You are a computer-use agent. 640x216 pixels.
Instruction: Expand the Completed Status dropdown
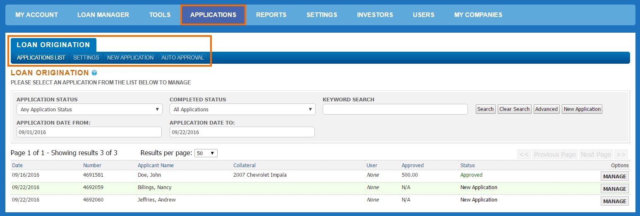pyautogui.click(x=242, y=109)
